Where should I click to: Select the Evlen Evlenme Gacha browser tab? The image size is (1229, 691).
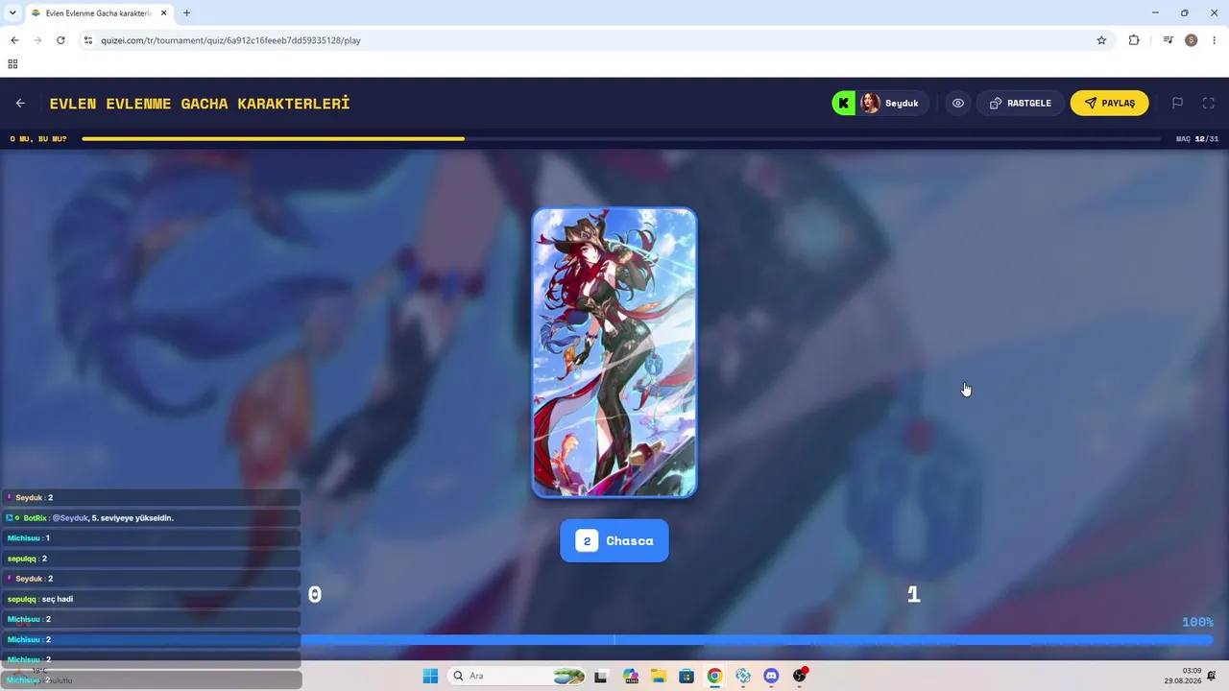point(99,13)
